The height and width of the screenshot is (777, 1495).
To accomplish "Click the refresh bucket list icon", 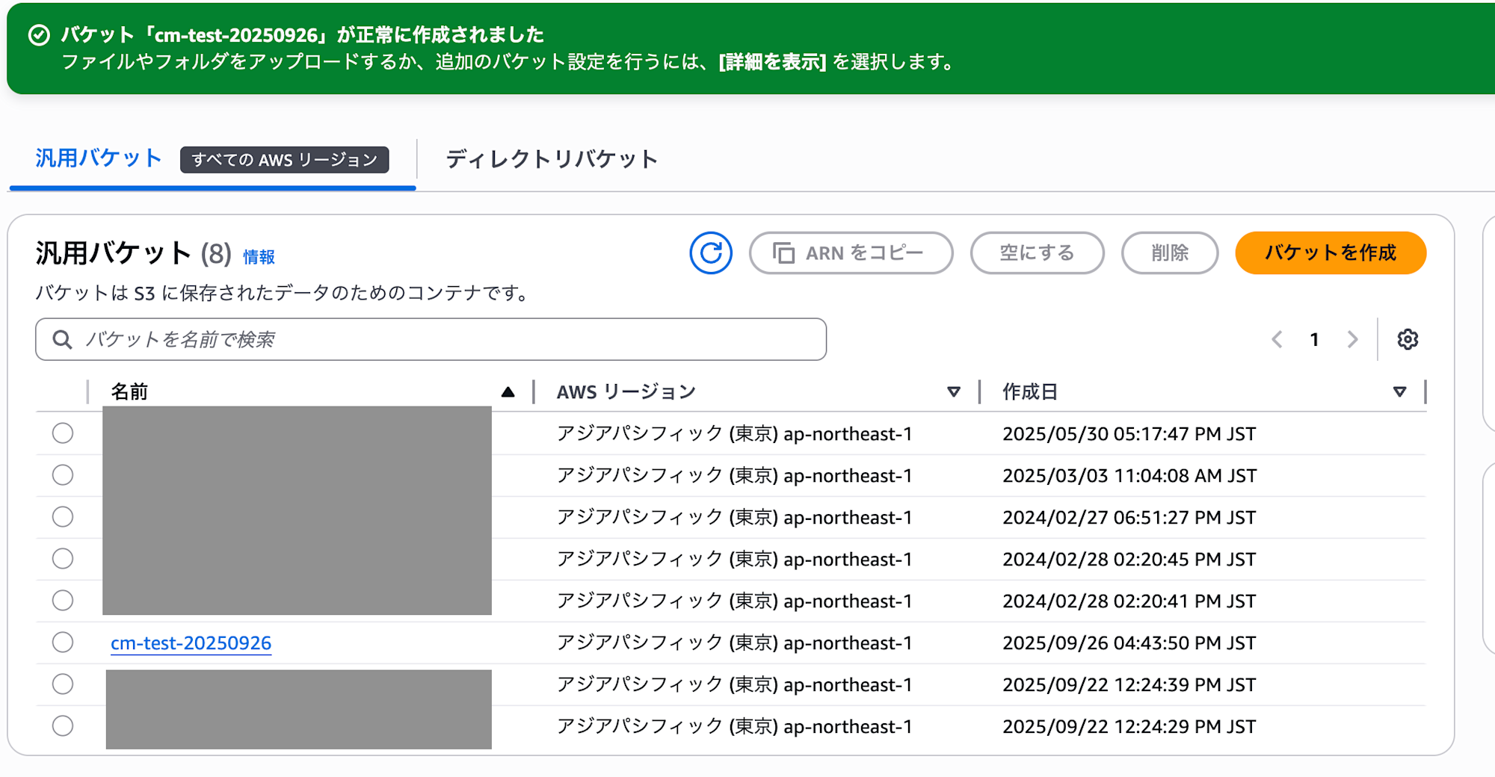I will (x=710, y=253).
